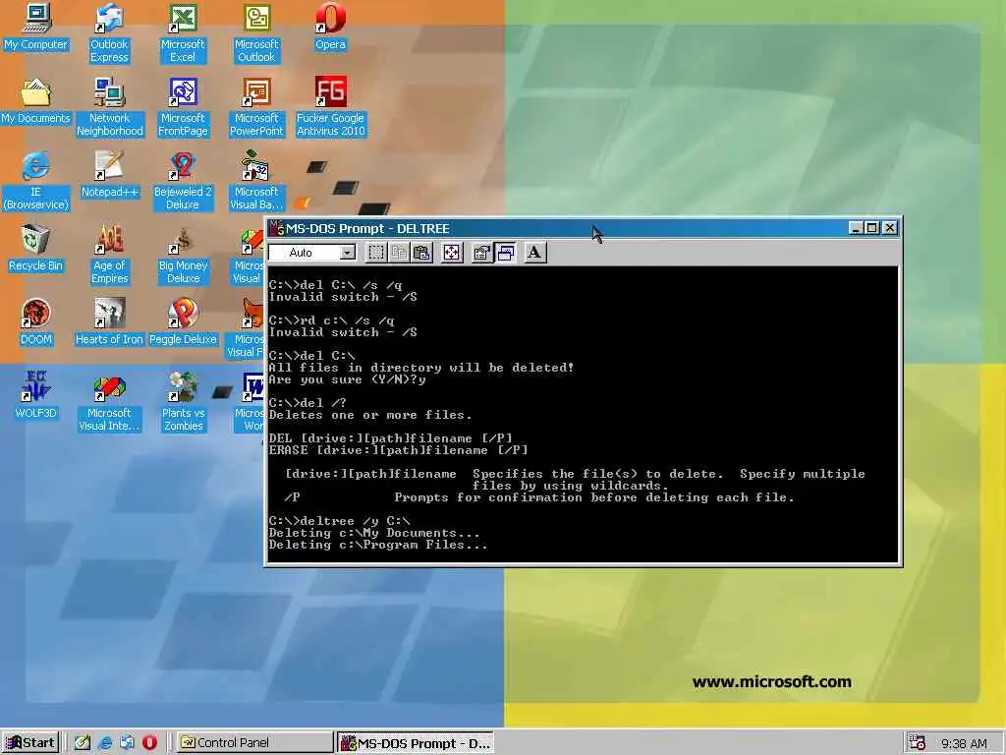Click the '/P Prompts for confirmation' help line
Viewport: 1006px width, 755px height.
pyautogui.click(x=539, y=497)
